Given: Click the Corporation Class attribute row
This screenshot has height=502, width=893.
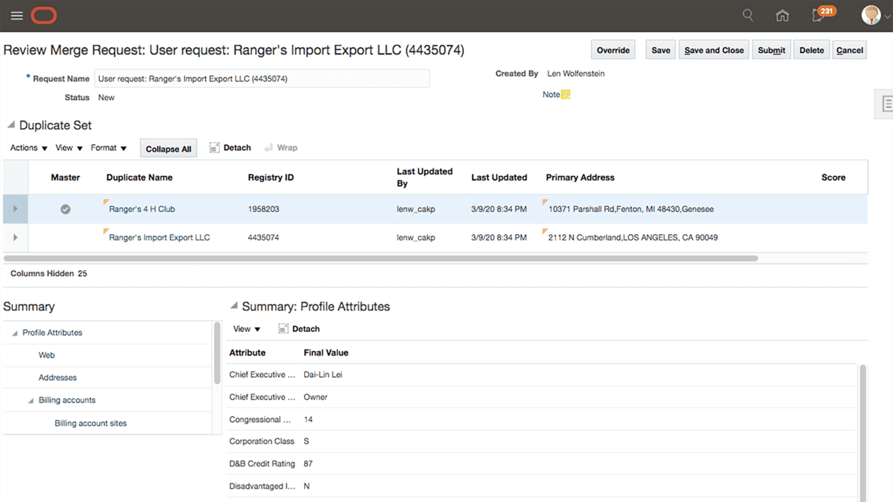Looking at the screenshot, I should pos(541,441).
